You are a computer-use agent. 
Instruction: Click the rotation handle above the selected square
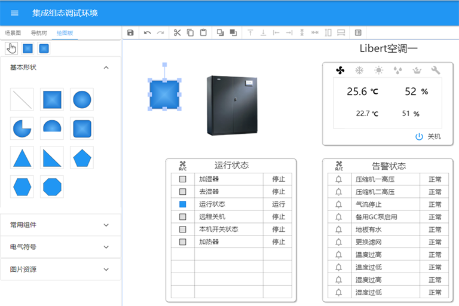coord(164,65)
